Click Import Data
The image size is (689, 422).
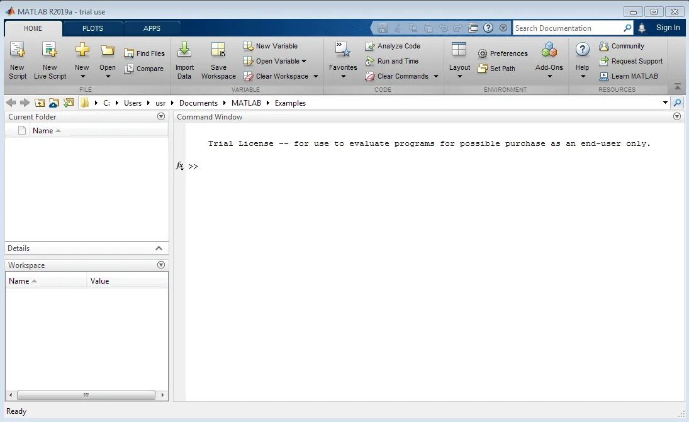[x=184, y=60]
